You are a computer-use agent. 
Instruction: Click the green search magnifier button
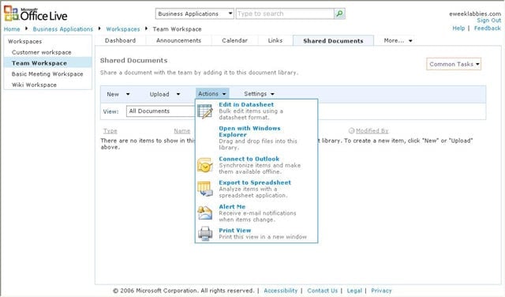tap(339, 13)
